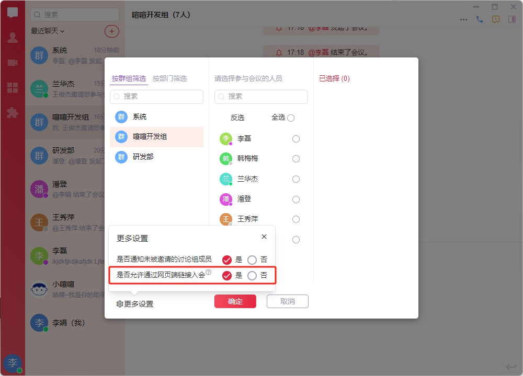Screen dimensions: 523x376
Task: Open the three-dots more menu in header
Action: (x=463, y=19)
